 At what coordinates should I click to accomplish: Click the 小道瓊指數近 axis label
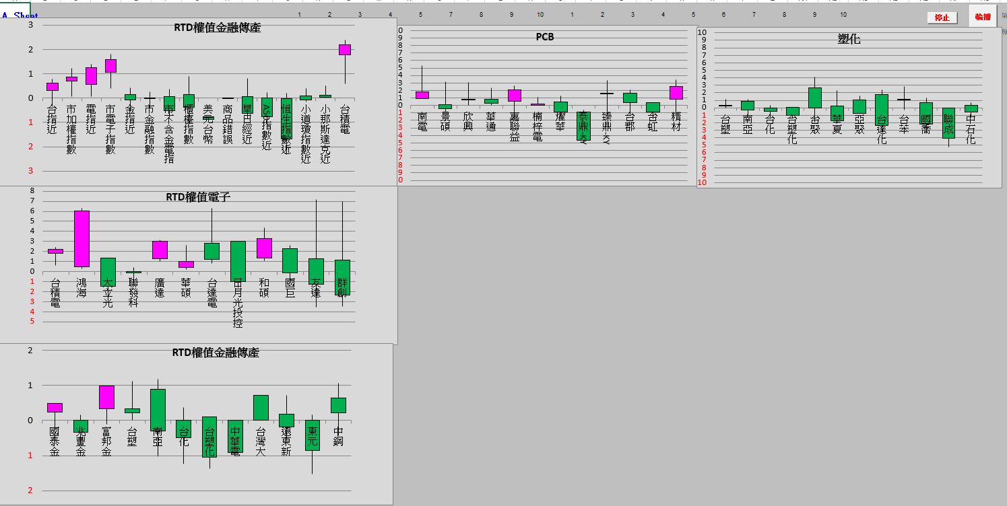click(306, 134)
